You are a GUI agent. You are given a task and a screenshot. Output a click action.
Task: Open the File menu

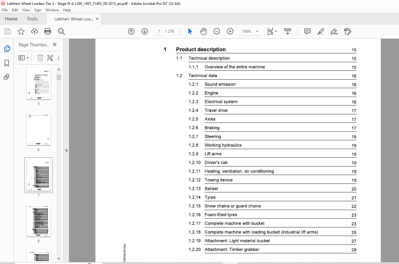coord(5,10)
